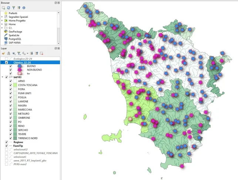Open the Layer Styling brush icon
Viewport: 238px width, 180px height.
3,53
